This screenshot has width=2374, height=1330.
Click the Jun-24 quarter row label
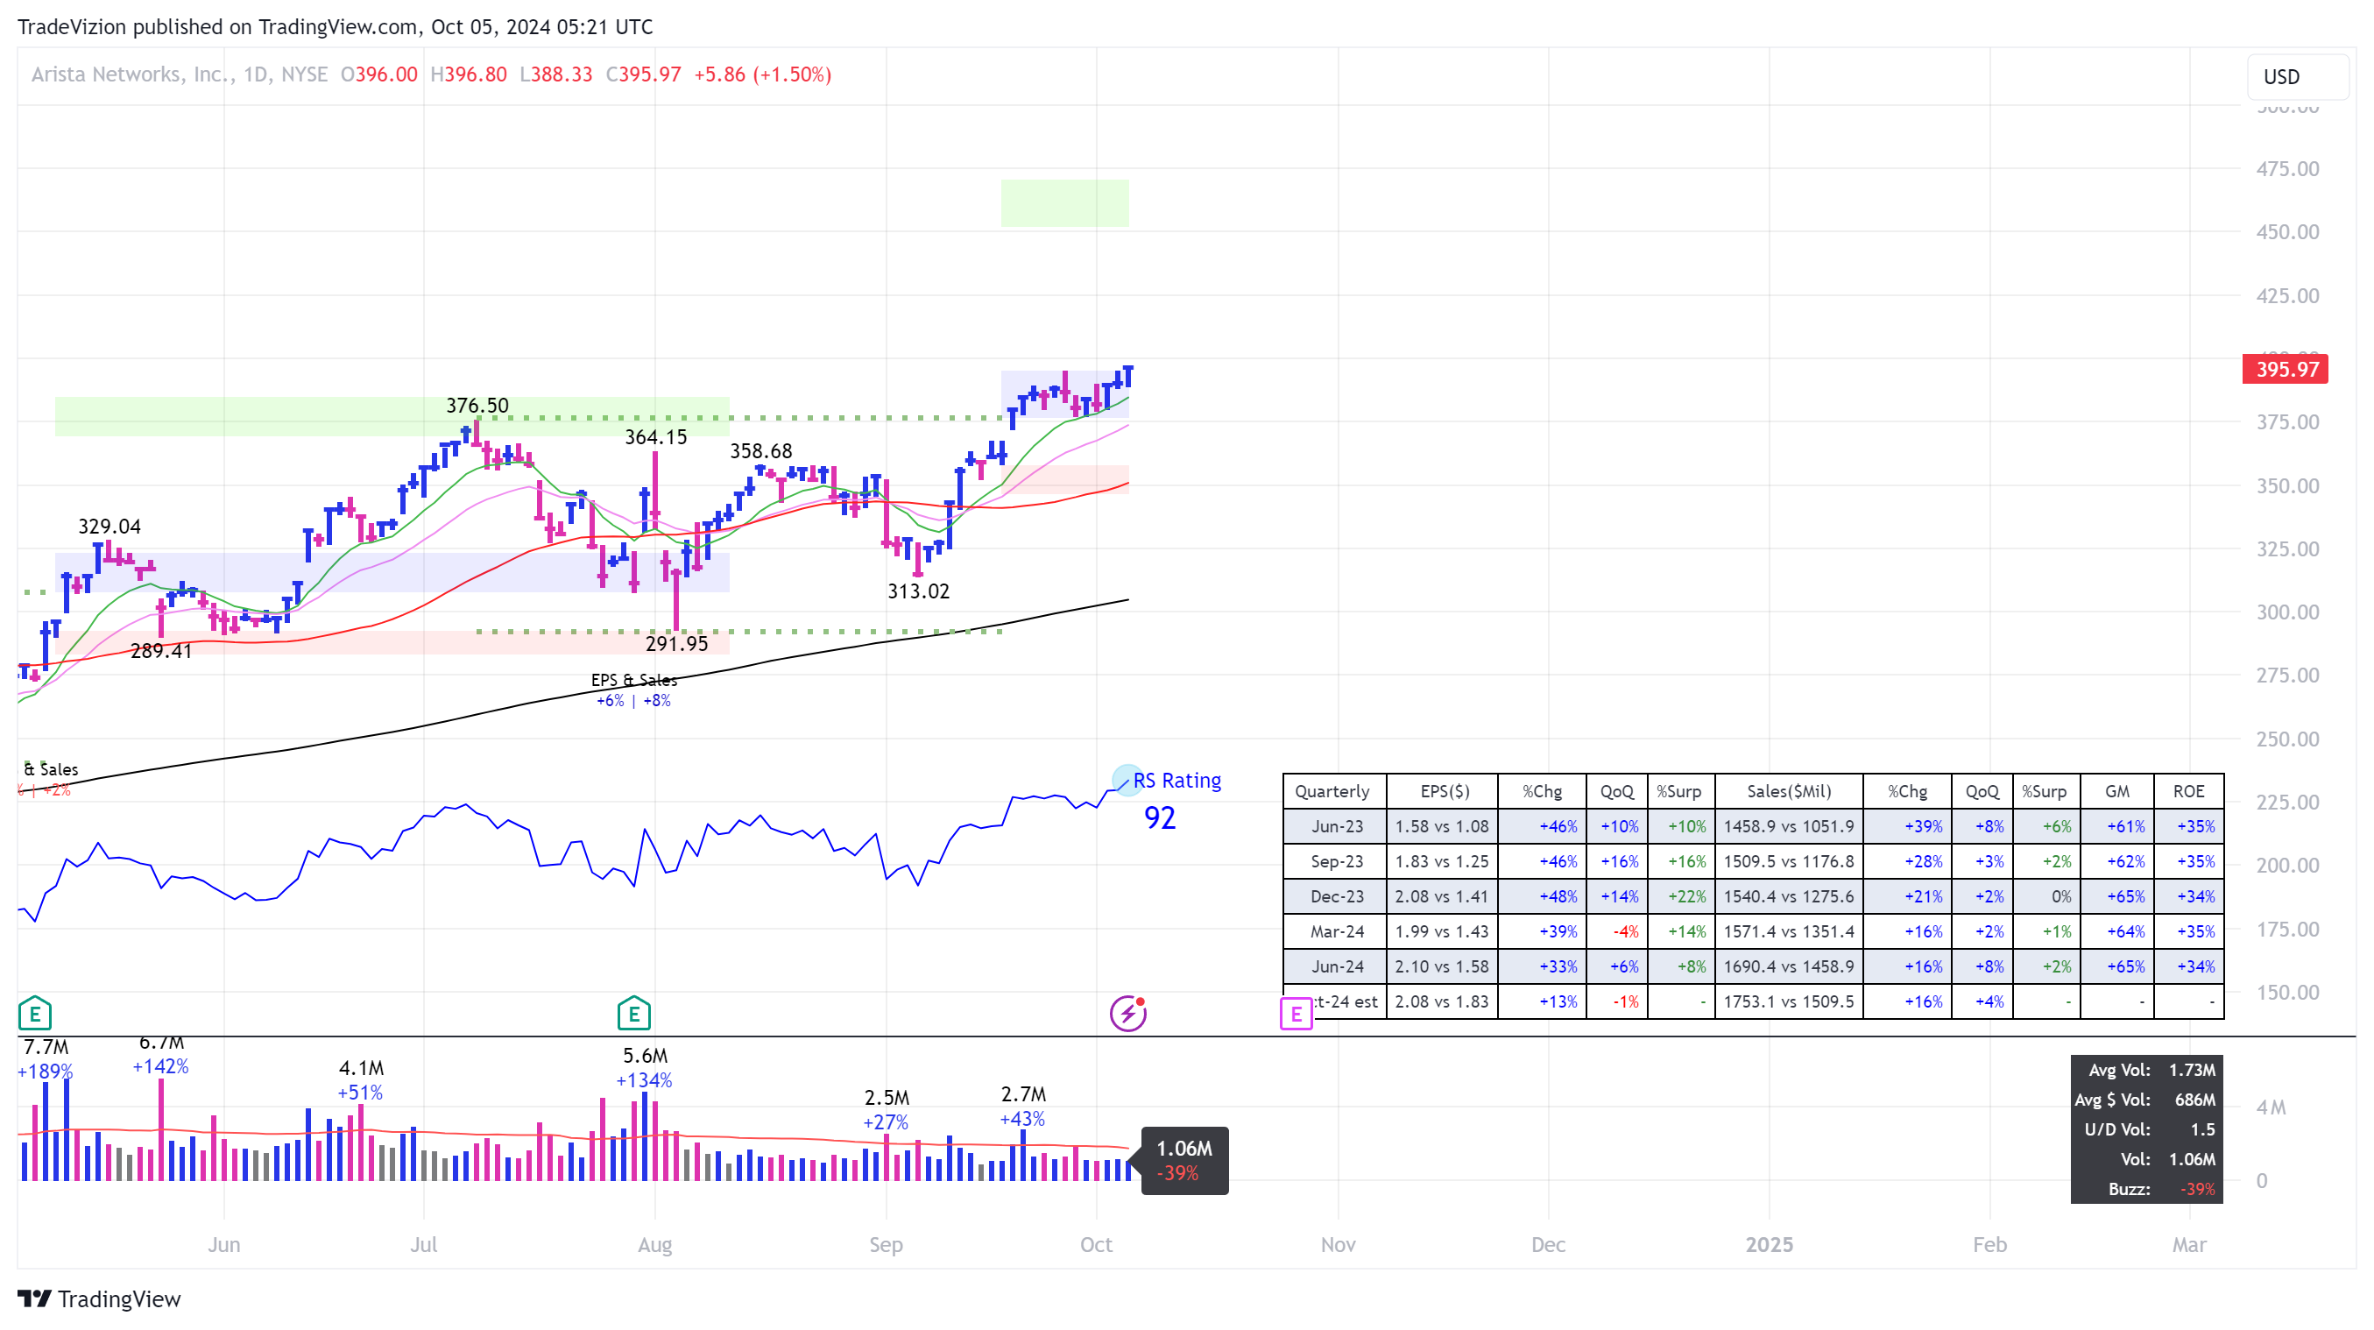[1336, 967]
